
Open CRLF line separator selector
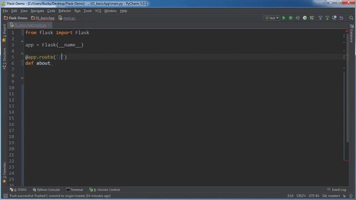(x=301, y=196)
